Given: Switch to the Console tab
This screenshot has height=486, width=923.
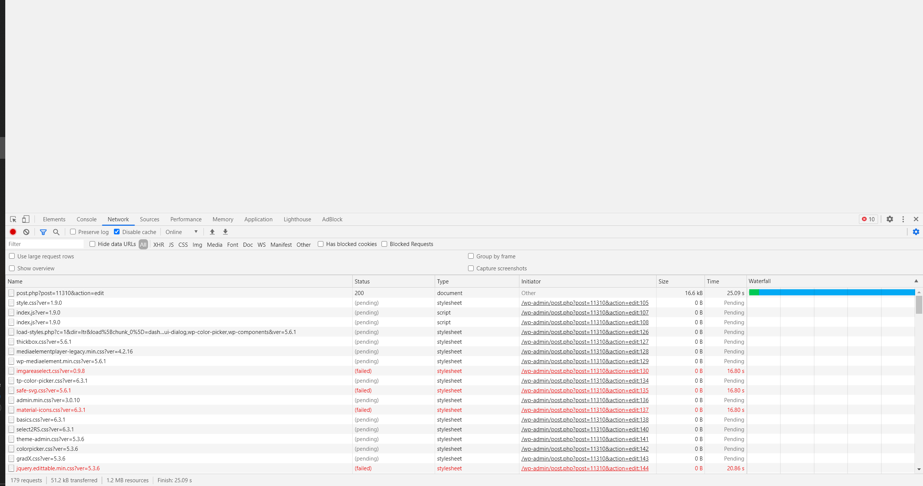Looking at the screenshot, I should [x=87, y=219].
